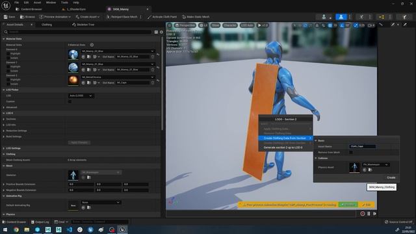Open Element 1 material dropdown
This screenshot has width=416, height=234.
(x=118, y=64)
